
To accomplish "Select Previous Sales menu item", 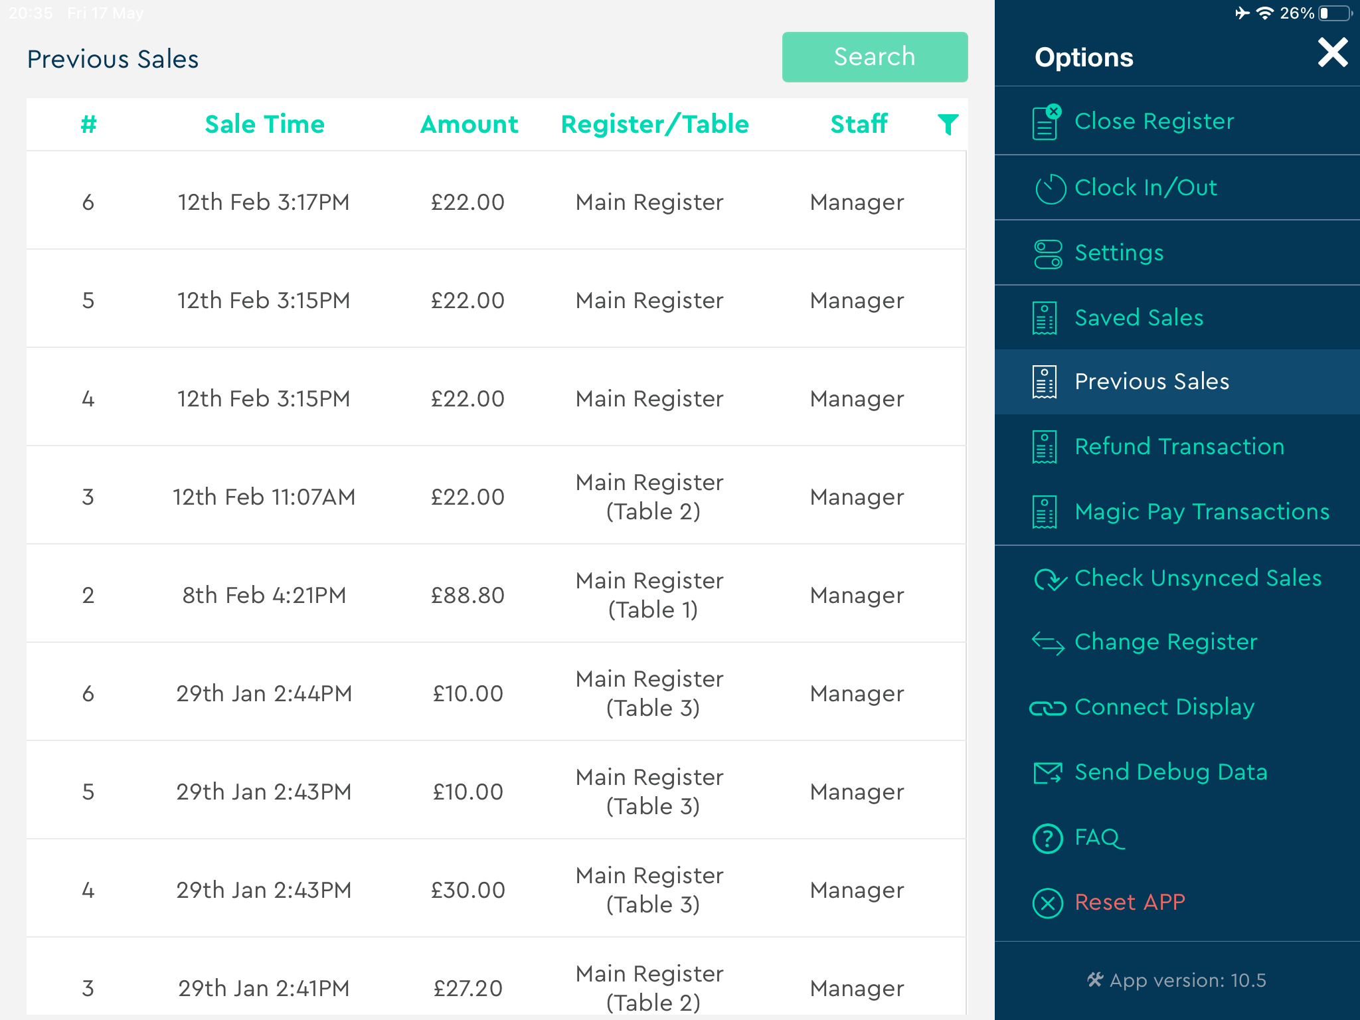I will 1178,381.
